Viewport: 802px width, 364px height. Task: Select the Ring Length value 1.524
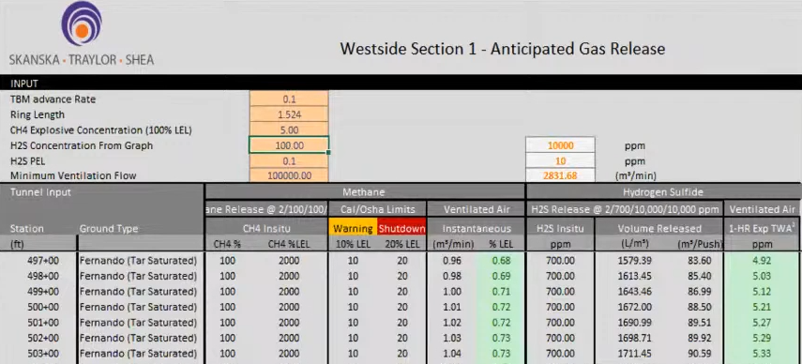tap(289, 114)
